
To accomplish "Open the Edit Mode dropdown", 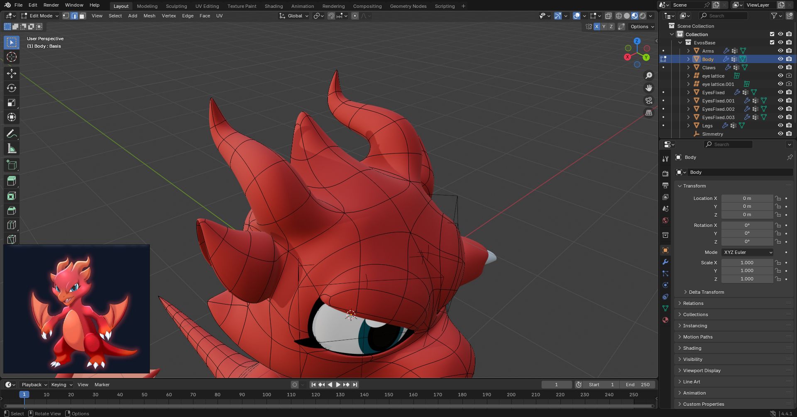I will (x=40, y=16).
